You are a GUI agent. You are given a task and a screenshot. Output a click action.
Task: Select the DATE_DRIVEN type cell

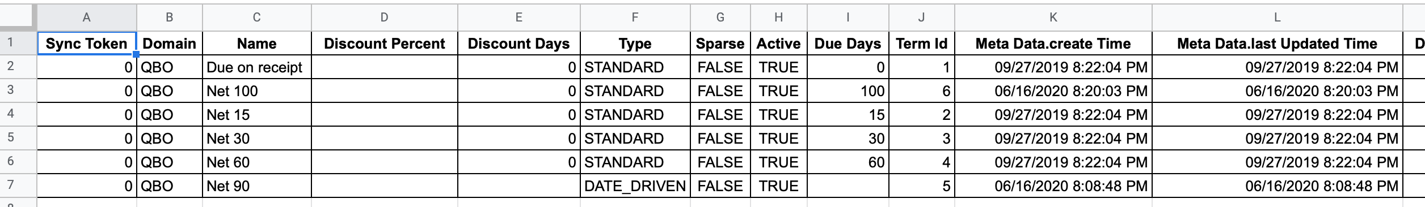point(635,186)
